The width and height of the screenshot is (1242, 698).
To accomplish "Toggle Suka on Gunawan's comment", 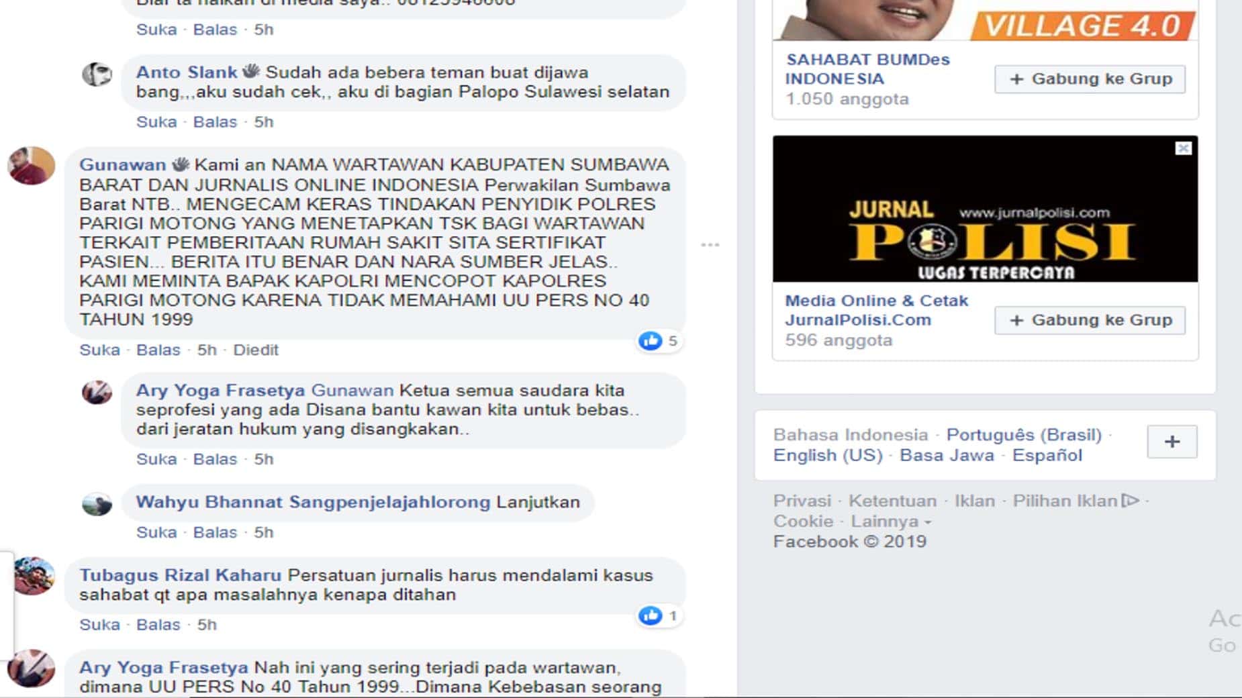I will [x=99, y=350].
